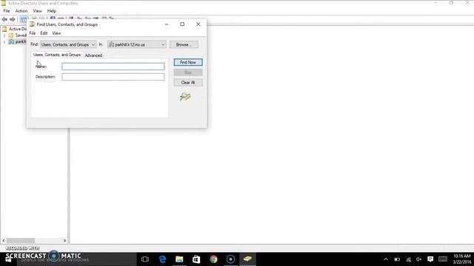Click the Stop button
Image resolution: width=474 pixels, height=266 pixels.
[x=188, y=72]
